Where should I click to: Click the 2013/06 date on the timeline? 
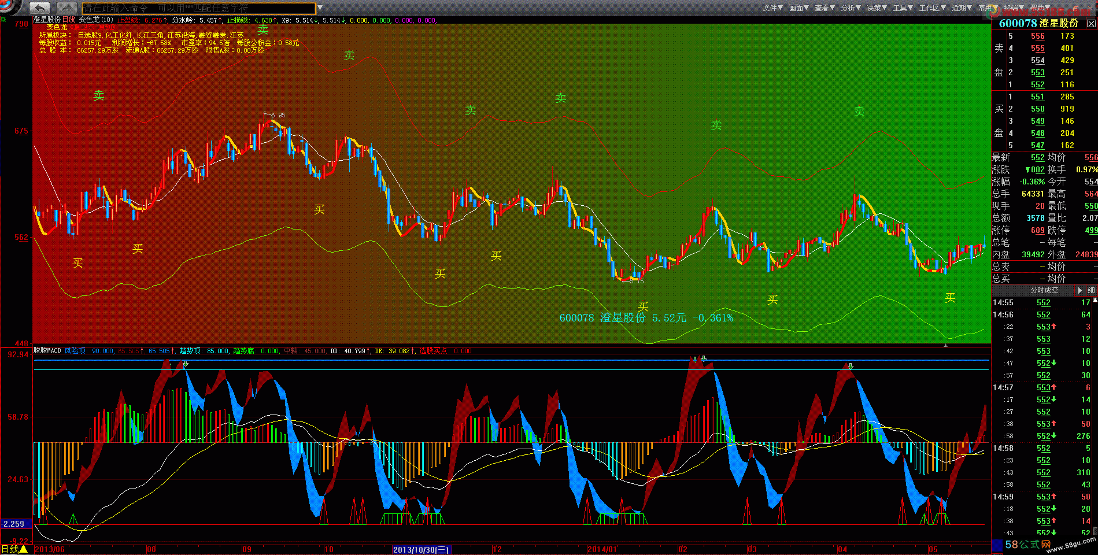point(50,549)
